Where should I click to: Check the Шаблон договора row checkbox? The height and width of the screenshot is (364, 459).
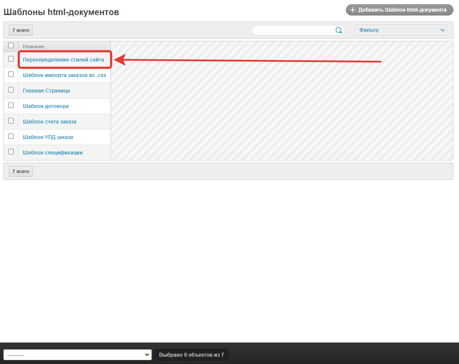(x=11, y=105)
